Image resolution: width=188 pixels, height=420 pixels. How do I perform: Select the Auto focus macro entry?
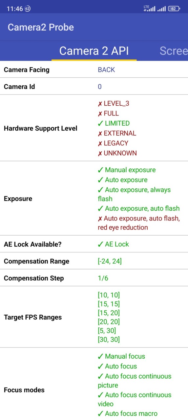[x=128, y=413]
